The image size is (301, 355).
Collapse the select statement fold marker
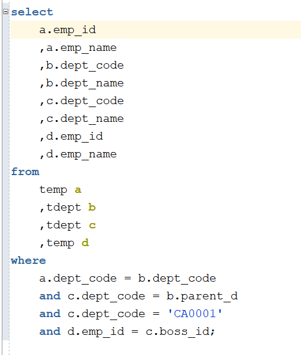click(6, 12)
